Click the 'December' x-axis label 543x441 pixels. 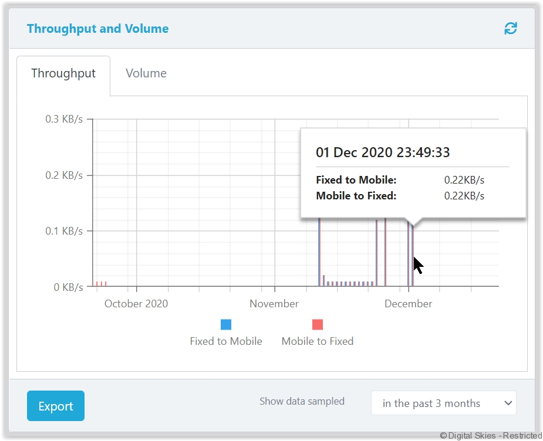409,304
